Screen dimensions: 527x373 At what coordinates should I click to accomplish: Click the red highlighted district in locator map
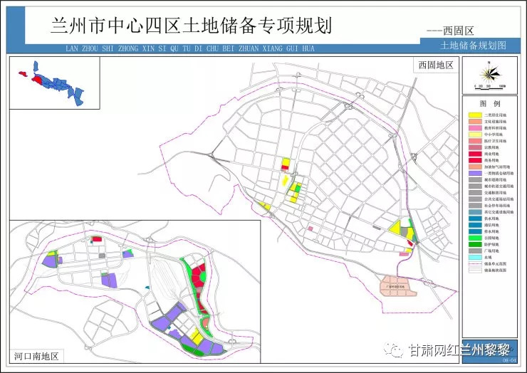36,80
